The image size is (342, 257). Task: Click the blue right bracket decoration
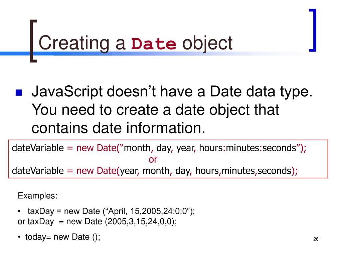(x=313, y=30)
